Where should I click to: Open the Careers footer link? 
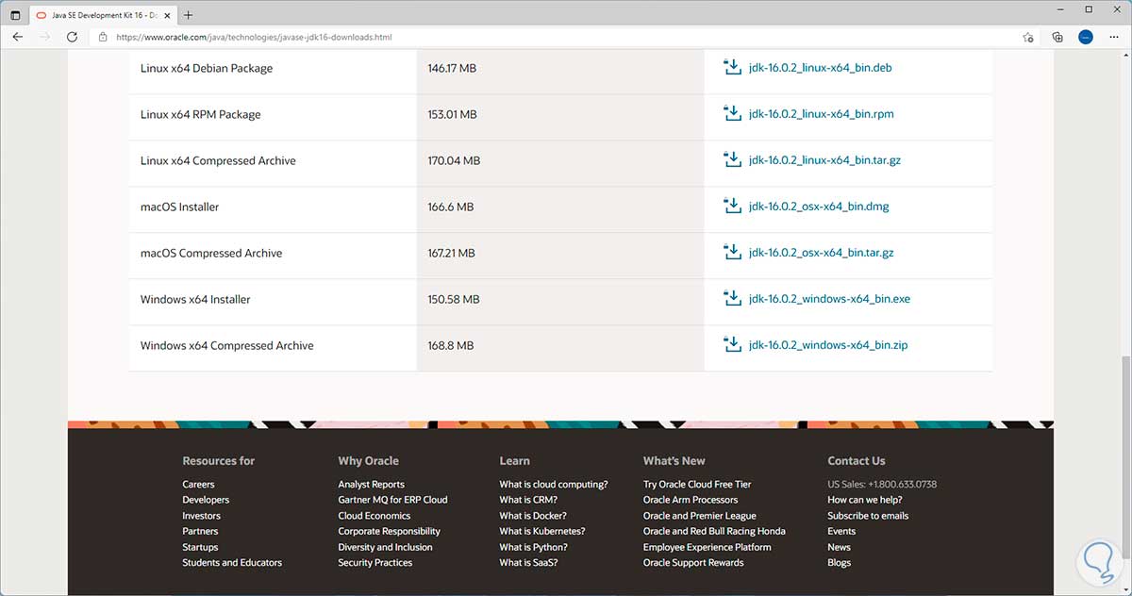click(x=198, y=485)
